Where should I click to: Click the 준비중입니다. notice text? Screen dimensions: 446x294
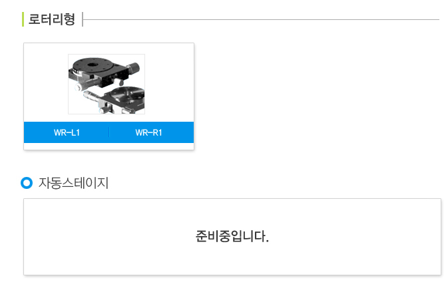(x=232, y=236)
